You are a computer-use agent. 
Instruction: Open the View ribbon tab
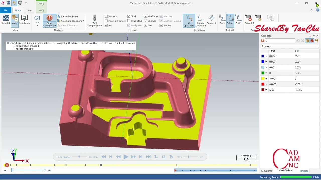tap(30, 10)
